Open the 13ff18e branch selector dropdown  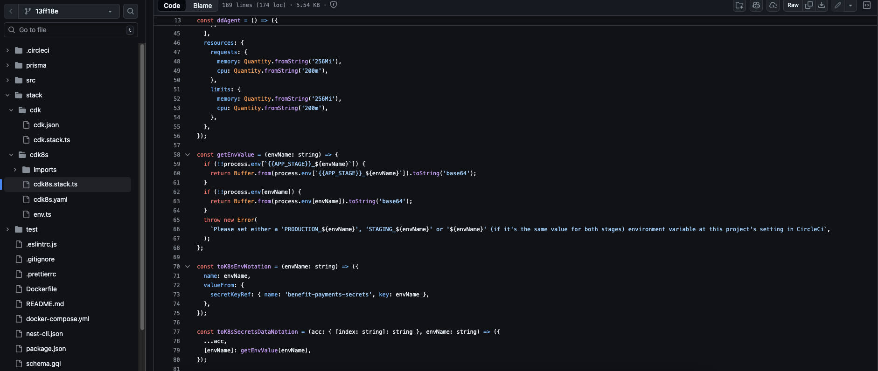pyautogui.click(x=69, y=11)
